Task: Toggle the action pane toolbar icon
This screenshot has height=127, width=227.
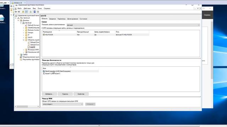Action: [38, 12]
